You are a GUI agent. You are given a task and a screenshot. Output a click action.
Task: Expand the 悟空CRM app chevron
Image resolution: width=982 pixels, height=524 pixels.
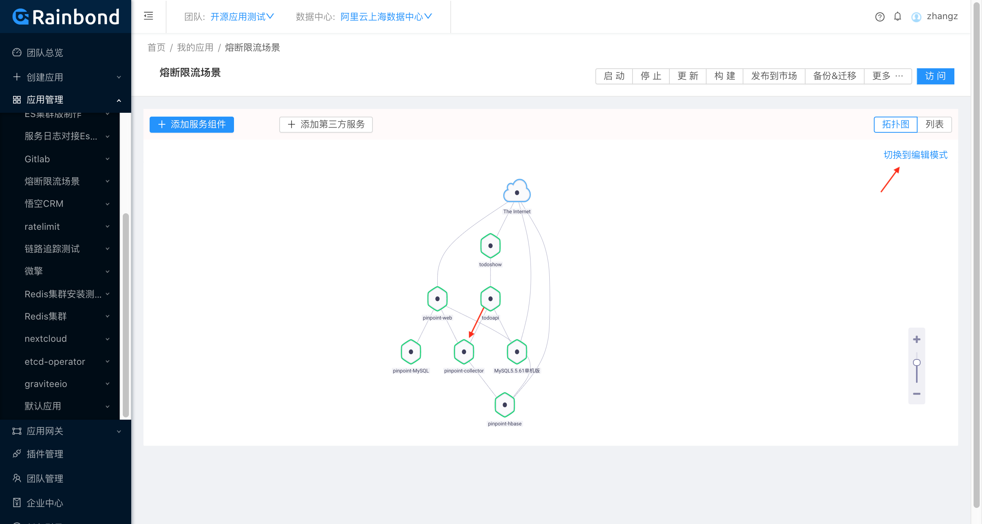(107, 204)
